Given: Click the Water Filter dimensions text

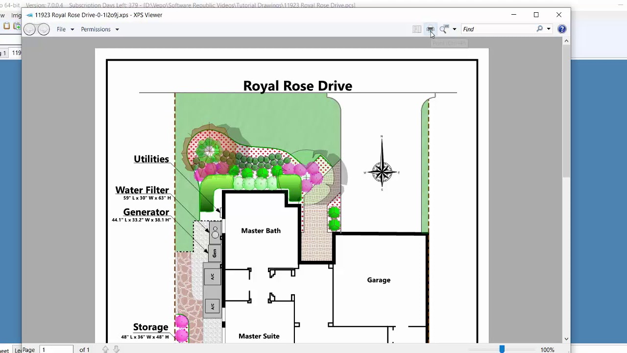Looking at the screenshot, I should [x=147, y=198].
